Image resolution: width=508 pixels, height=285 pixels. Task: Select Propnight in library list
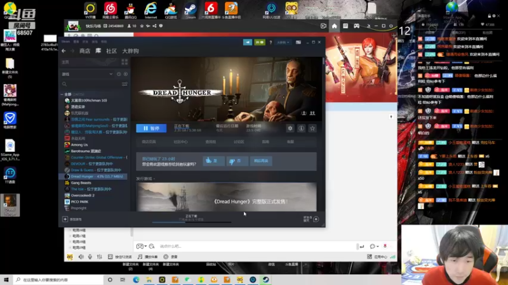tap(79, 208)
